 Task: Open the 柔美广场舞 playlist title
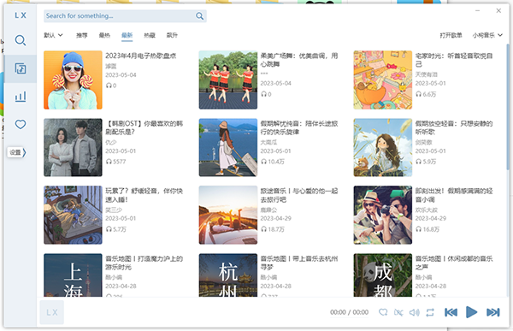click(299, 60)
